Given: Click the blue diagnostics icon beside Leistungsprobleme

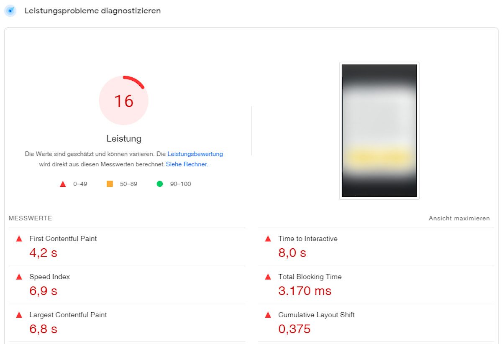Looking at the screenshot, I should click(10, 11).
